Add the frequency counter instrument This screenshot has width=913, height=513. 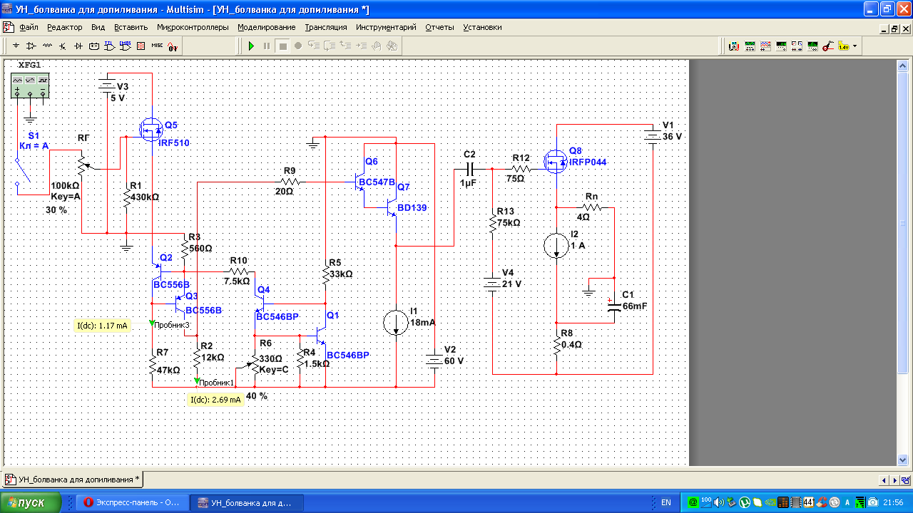(x=781, y=46)
